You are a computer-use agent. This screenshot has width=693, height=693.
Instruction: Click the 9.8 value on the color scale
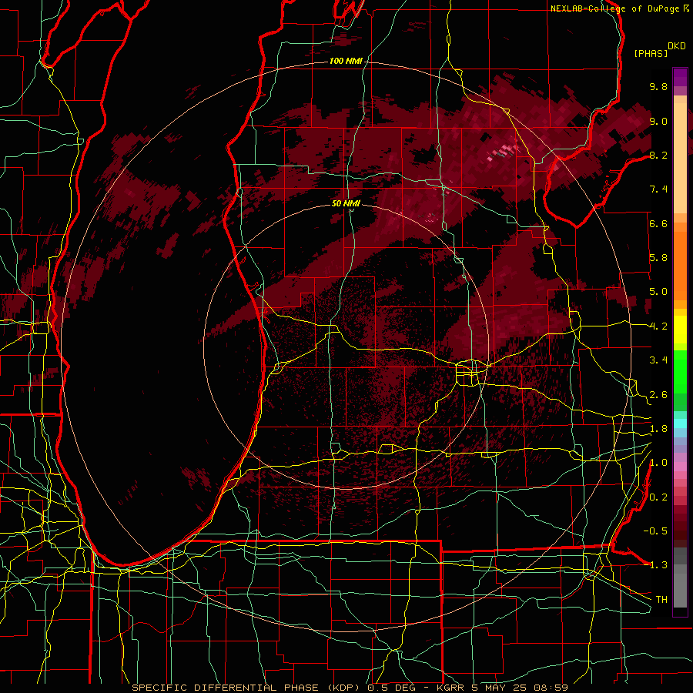tap(658, 86)
